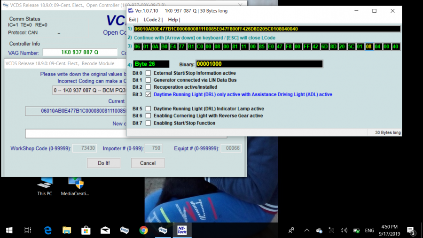Select byte E4 in byte row
Viewport: 423px width, 238px height.
(173, 46)
